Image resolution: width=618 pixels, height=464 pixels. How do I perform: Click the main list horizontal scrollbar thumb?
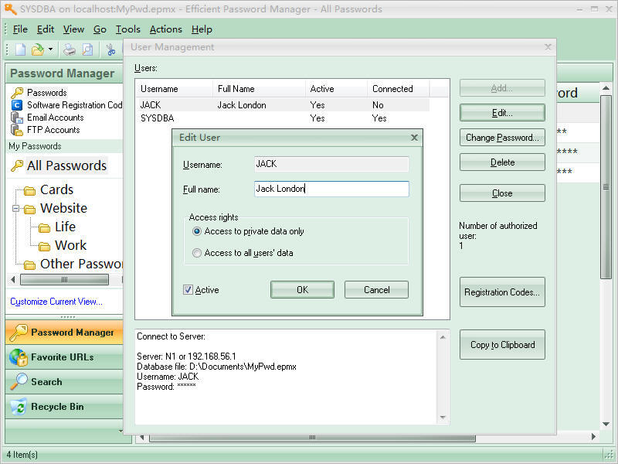[x=312, y=438]
